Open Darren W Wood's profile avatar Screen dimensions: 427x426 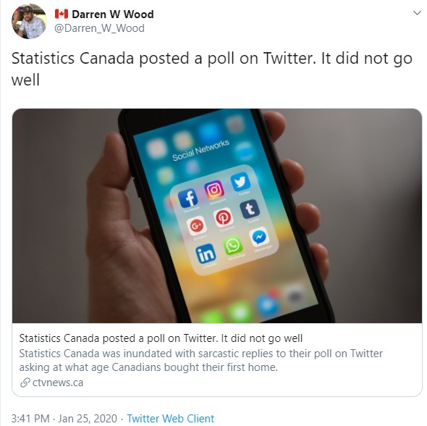[29, 21]
